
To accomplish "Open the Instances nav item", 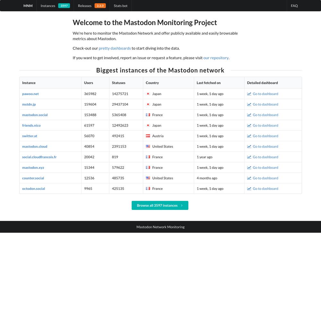I will point(55,6).
